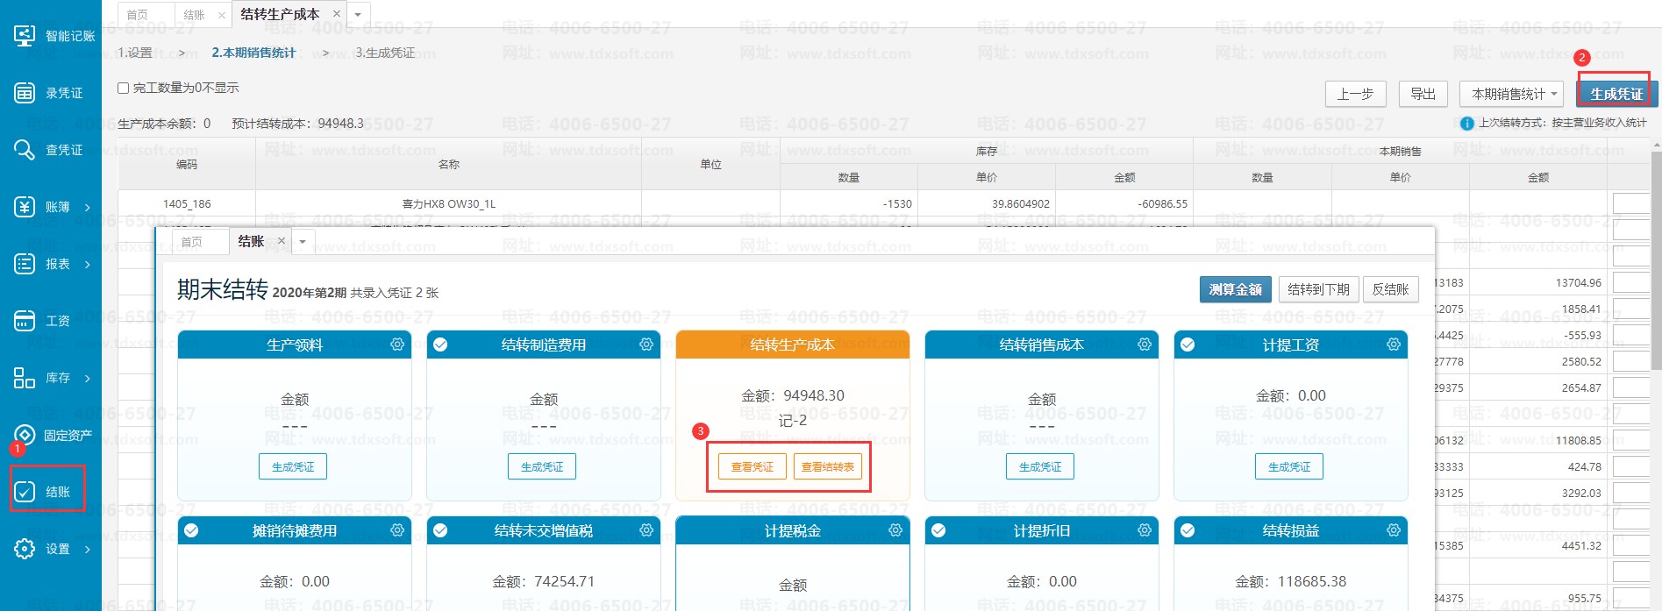The height and width of the screenshot is (611, 1662).
Task: Toggle checkmark on 计提工资 card
Action: (1188, 345)
